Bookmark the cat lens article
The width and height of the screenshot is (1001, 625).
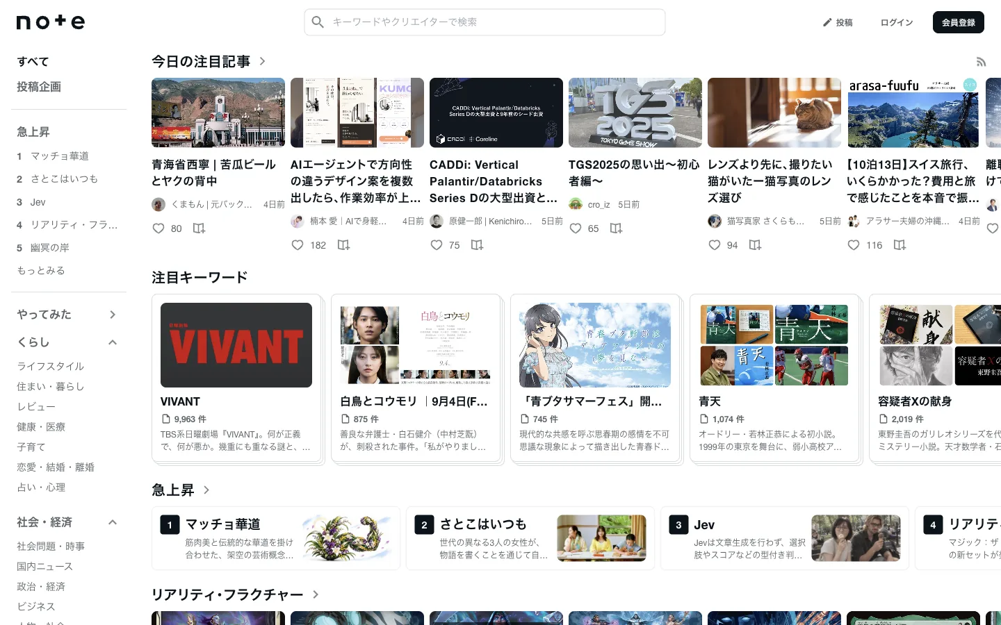coord(755,245)
